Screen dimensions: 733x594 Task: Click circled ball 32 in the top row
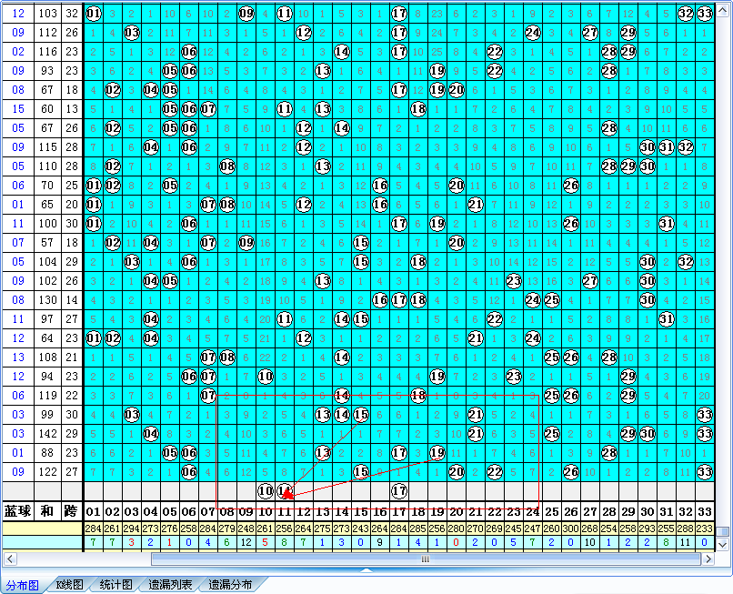pos(686,14)
